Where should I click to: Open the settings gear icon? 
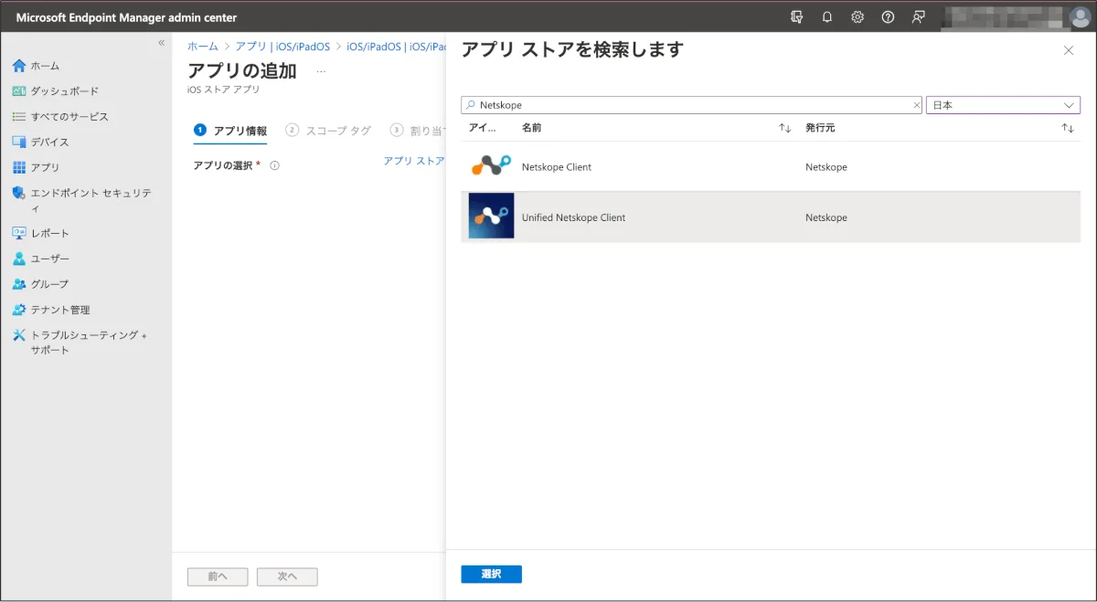[857, 17]
